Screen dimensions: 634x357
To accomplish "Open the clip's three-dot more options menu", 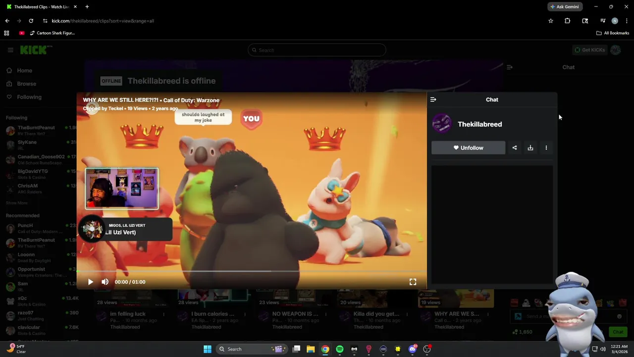I will [546, 148].
